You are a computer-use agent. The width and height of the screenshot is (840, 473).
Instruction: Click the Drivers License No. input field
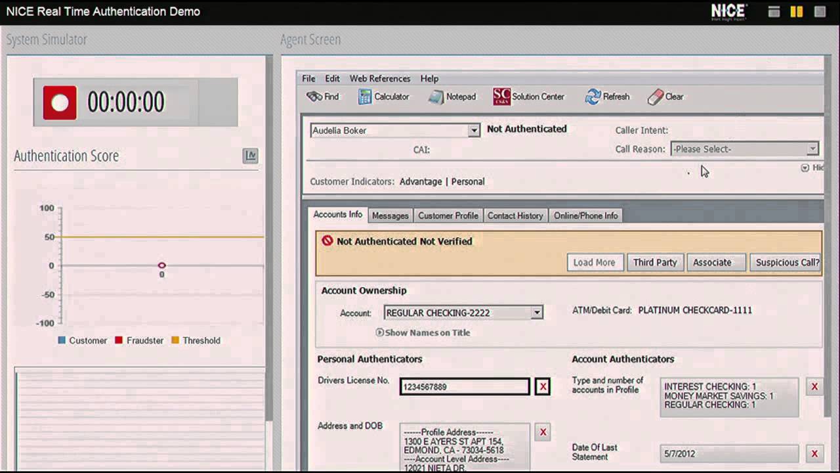click(465, 387)
